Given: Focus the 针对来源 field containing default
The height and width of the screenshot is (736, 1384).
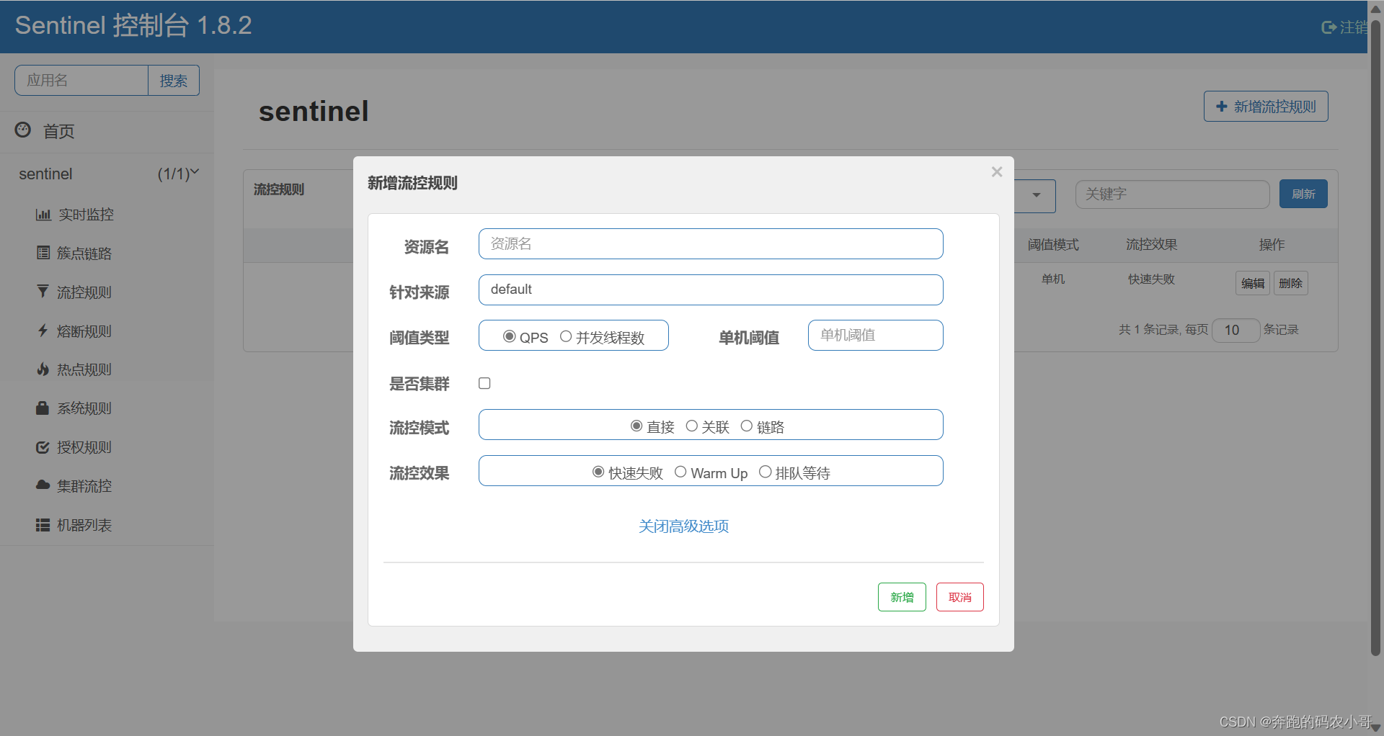Looking at the screenshot, I should pos(711,290).
